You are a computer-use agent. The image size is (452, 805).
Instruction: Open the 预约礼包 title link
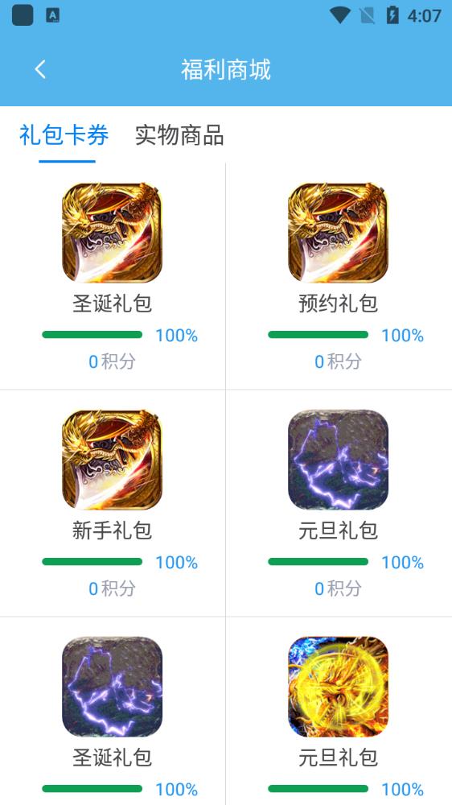click(x=338, y=303)
